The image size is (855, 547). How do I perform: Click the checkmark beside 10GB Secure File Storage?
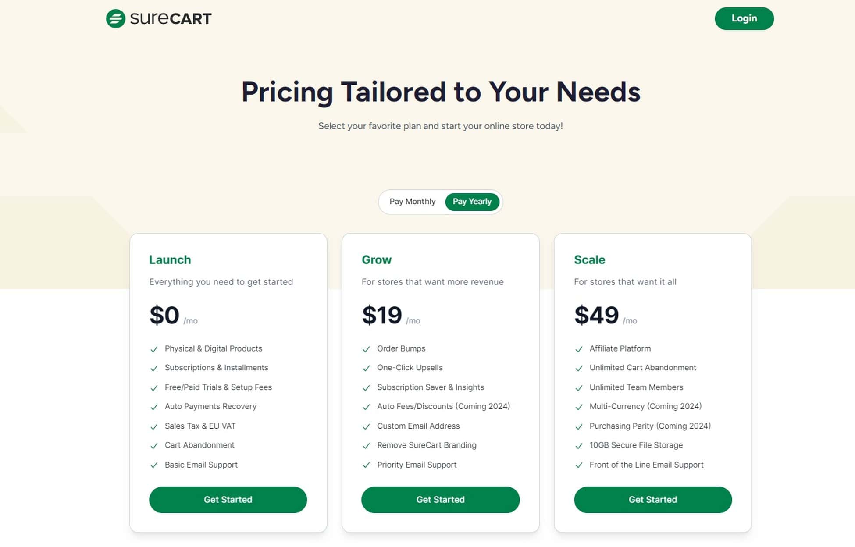click(579, 445)
